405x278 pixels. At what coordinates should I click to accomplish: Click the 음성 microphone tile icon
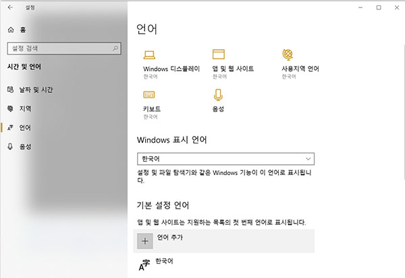click(x=218, y=95)
